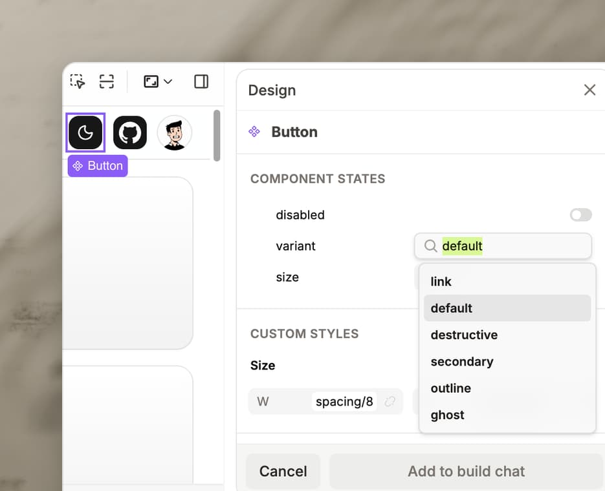Open the GitHub icon button
This screenshot has width=605, height=491.
point(129,132)
